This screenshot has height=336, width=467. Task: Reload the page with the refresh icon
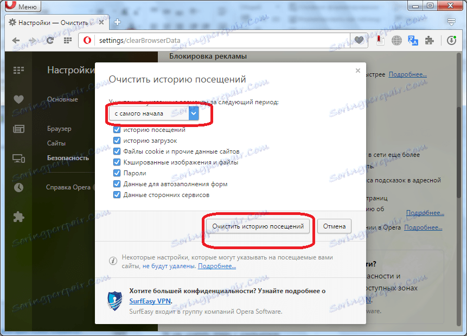(x=50, y=41)
